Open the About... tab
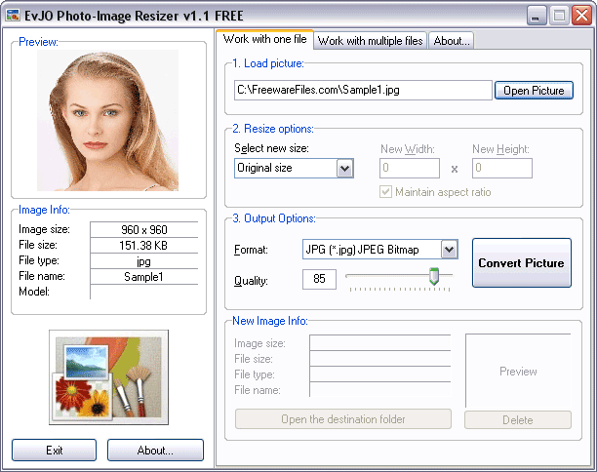The width and height of the screenshot is (597, 472). 451,41
